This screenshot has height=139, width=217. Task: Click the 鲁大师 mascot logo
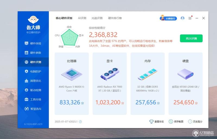pos(33,20)
